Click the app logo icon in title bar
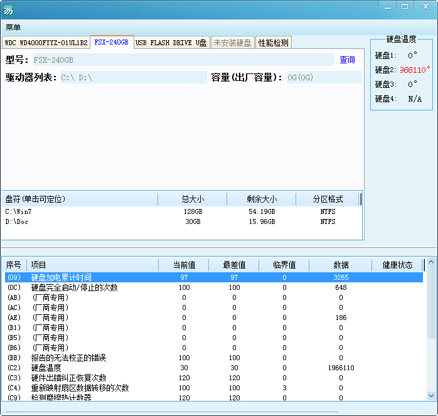The width and height of the screenshot is (438, 416). (9, 9)
